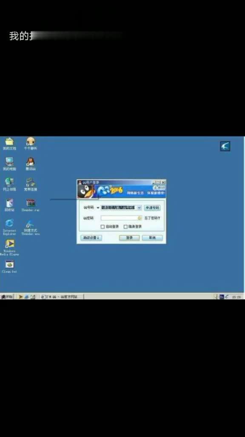This screenshot has width=245, height=437.
Task: Open the small arrow beside QQ number label
Action: tap(98, 208)
